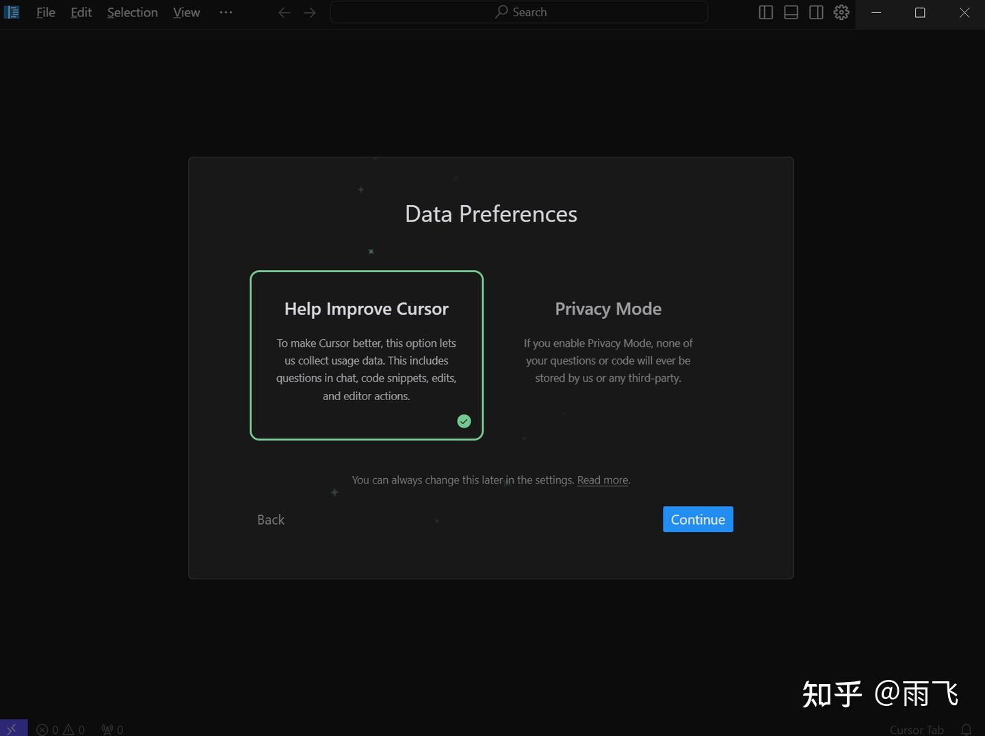The image size is (985, 736).
Task: Select the Help Improve Cursor option
Action: click(367, 355)
